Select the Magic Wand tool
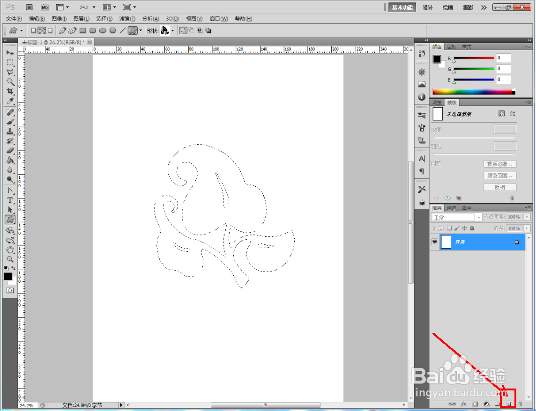The height and width of the screenshot is (411, 536). [10, 82]
